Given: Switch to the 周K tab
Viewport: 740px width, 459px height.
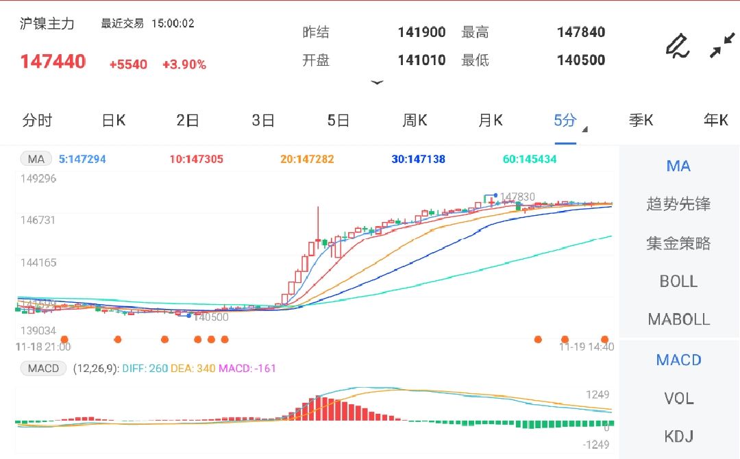Looking at the screenshot, I should [415, 121].
